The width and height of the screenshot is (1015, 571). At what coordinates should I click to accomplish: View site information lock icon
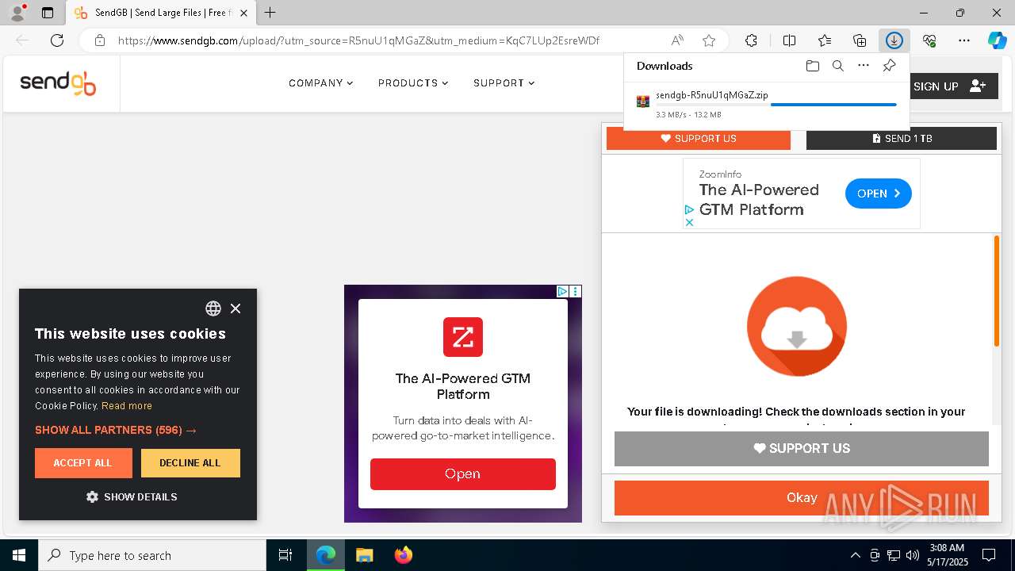pyautogui.click(x=100, y=40)
